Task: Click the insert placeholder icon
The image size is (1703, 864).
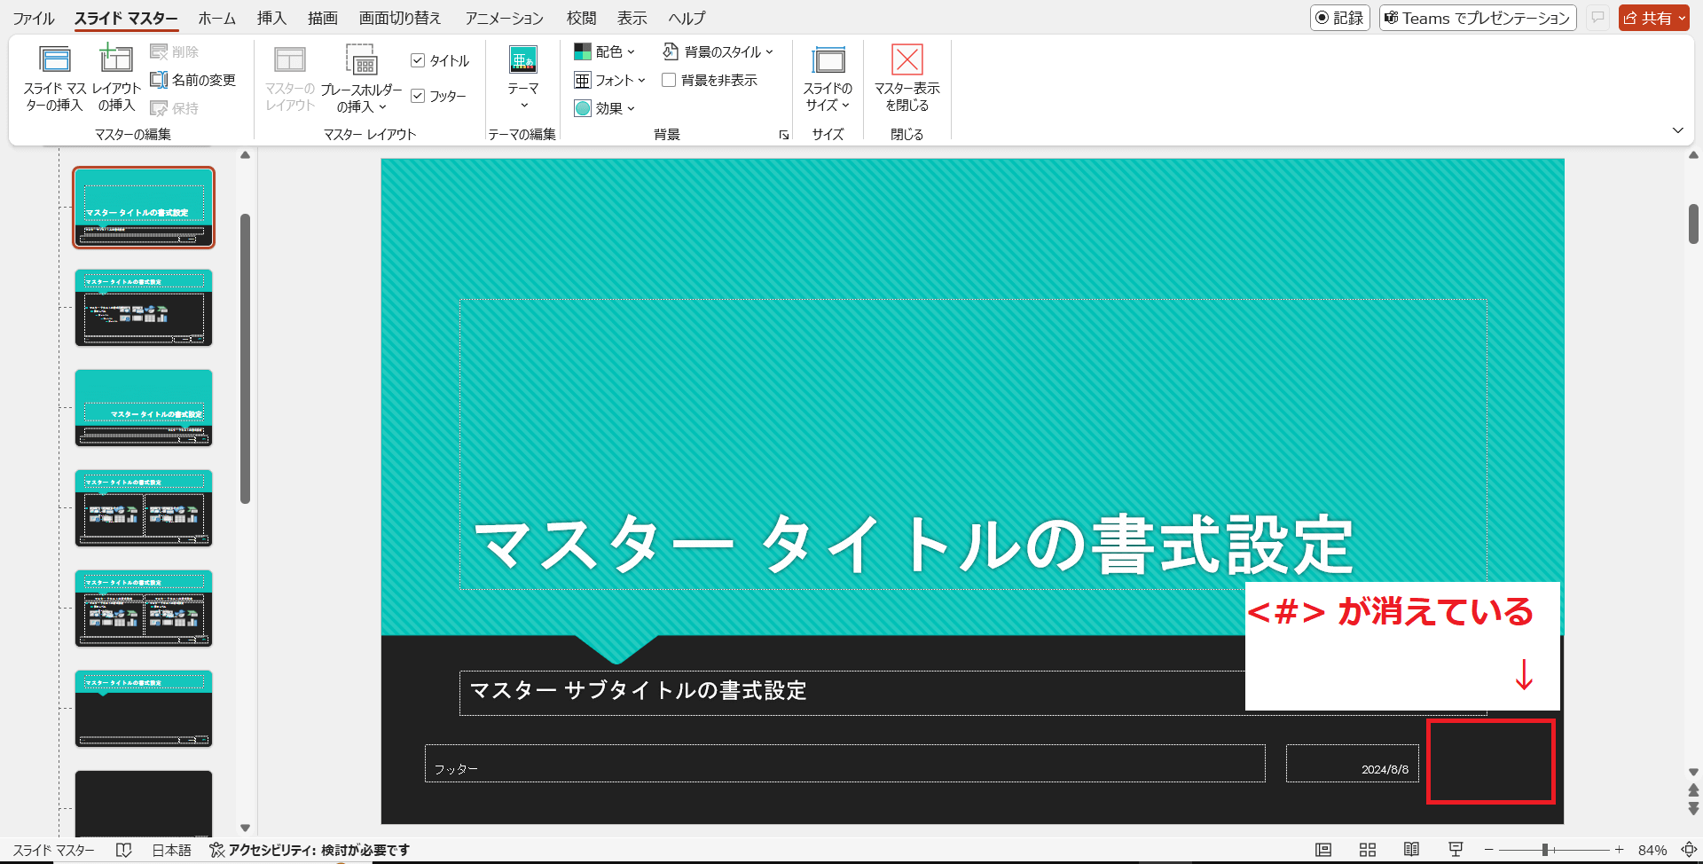Action: 362,60
